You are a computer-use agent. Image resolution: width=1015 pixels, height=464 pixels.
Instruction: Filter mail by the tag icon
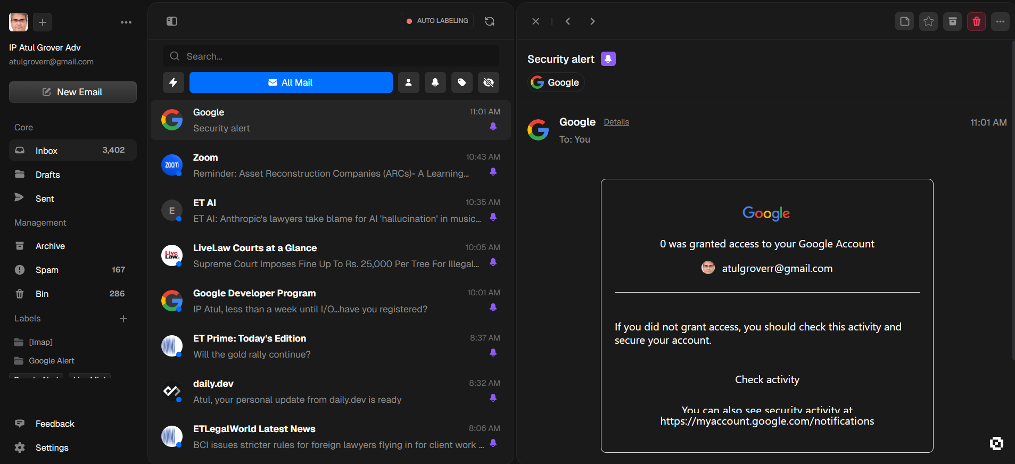pos(462,82)
